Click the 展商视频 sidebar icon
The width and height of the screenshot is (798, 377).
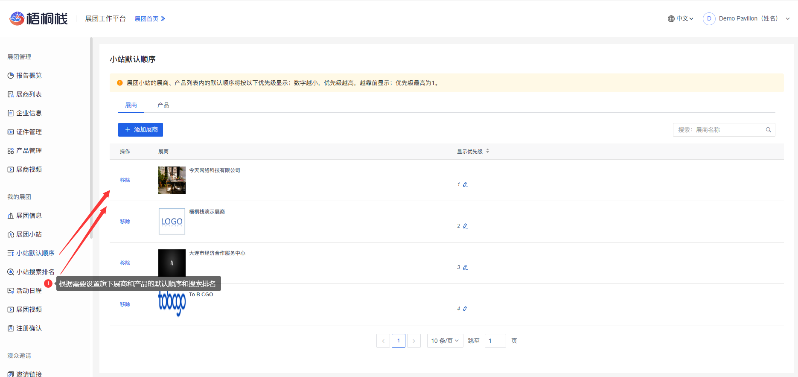click(x=11, y=170)
